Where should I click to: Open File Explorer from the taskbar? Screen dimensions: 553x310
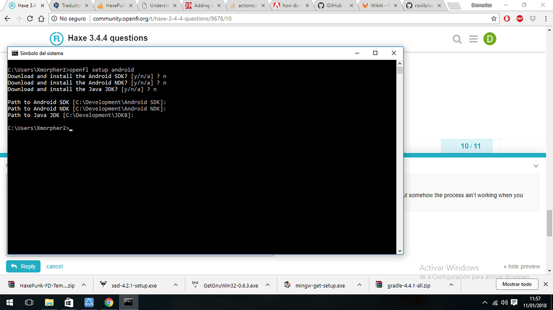49,303
